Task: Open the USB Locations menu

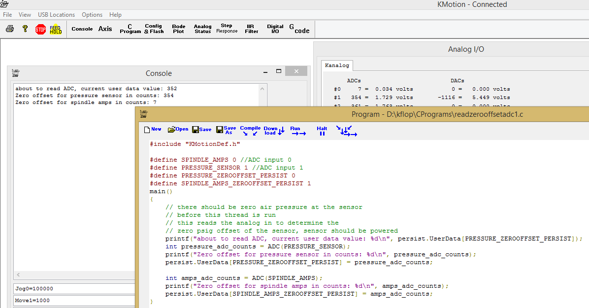Action: coord(56,15)
